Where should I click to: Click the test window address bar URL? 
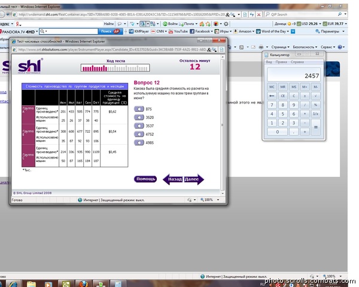pos(112,50)
